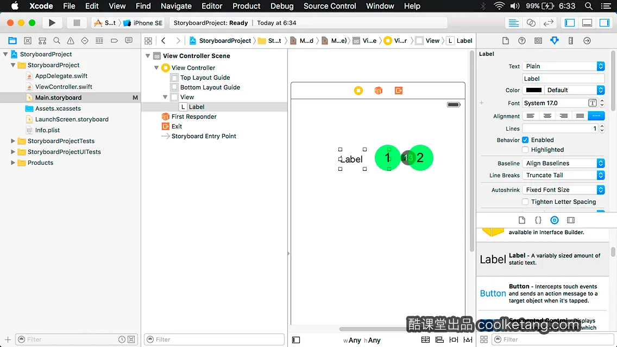Enable Tighten Letter Spacing

coord(525,202)
